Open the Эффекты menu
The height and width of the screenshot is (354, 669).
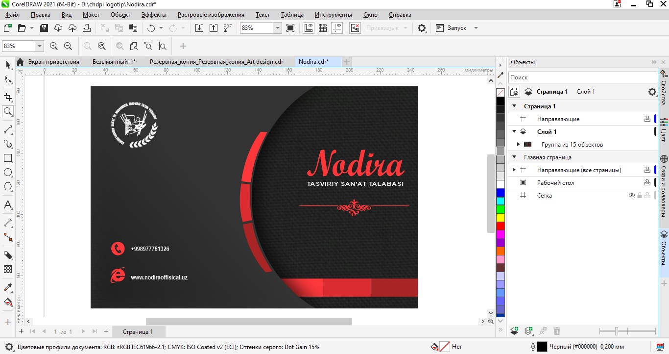tap(154, 15)
